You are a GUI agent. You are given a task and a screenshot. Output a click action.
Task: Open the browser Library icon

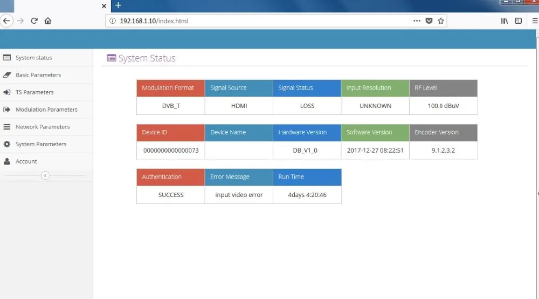(505, 21)
